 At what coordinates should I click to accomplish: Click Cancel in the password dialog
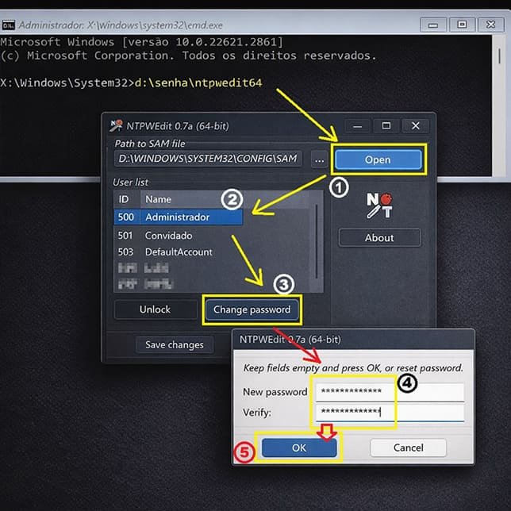(409, 448)
